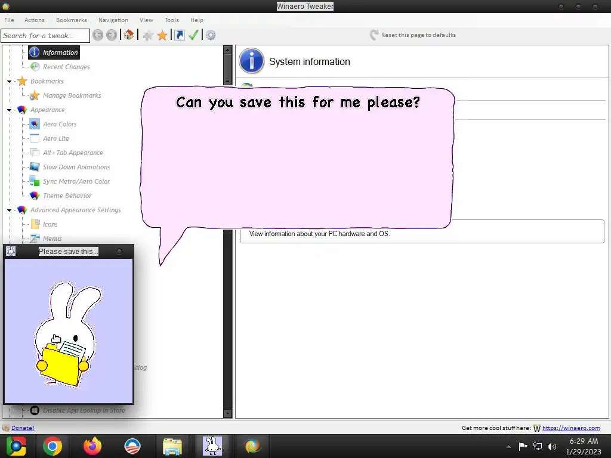This screenshot has width=611, height=458.
Task: Open Chrome from the taskbar
Action: click(53, 446)
